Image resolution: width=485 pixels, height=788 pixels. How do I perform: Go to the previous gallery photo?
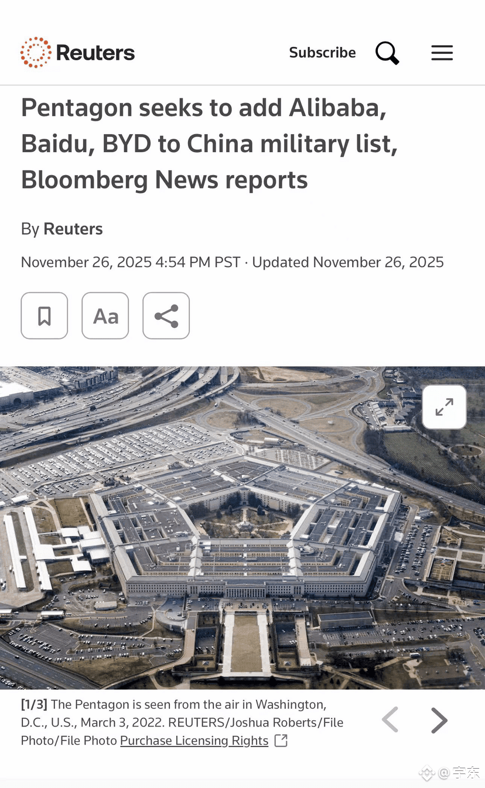point(390,720)
